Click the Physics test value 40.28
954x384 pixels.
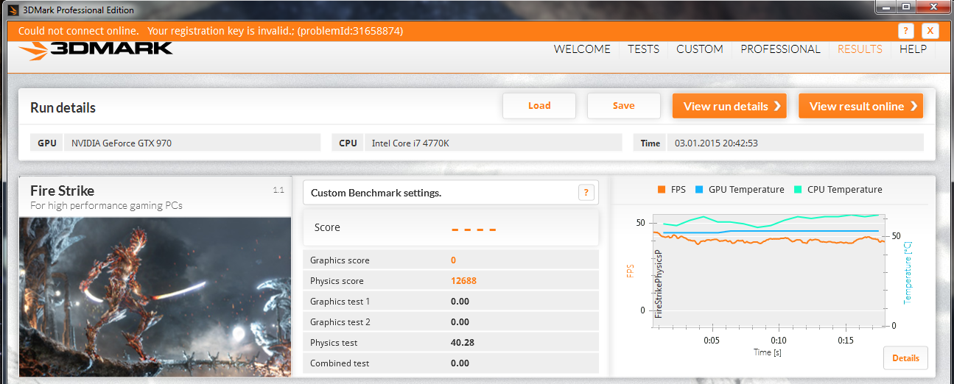[x=463, y=343]
